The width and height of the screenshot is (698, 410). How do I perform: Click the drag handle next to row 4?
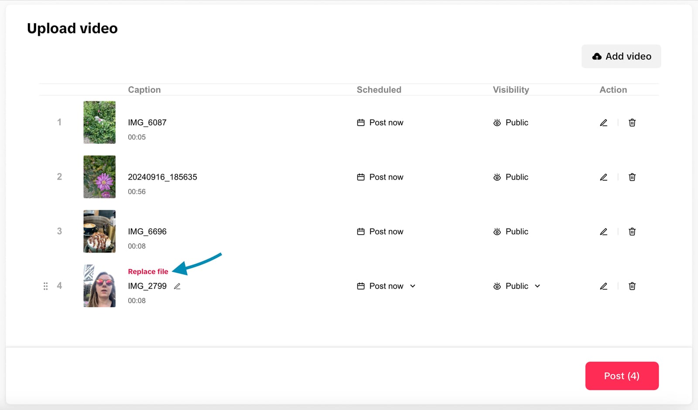pyautogui.click(x=46, y=286)
